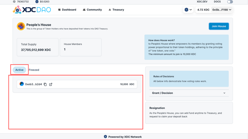The height and width of the screenshot is (139, 248).
Task: Click the block number cube icon
Action: (14, 2)
